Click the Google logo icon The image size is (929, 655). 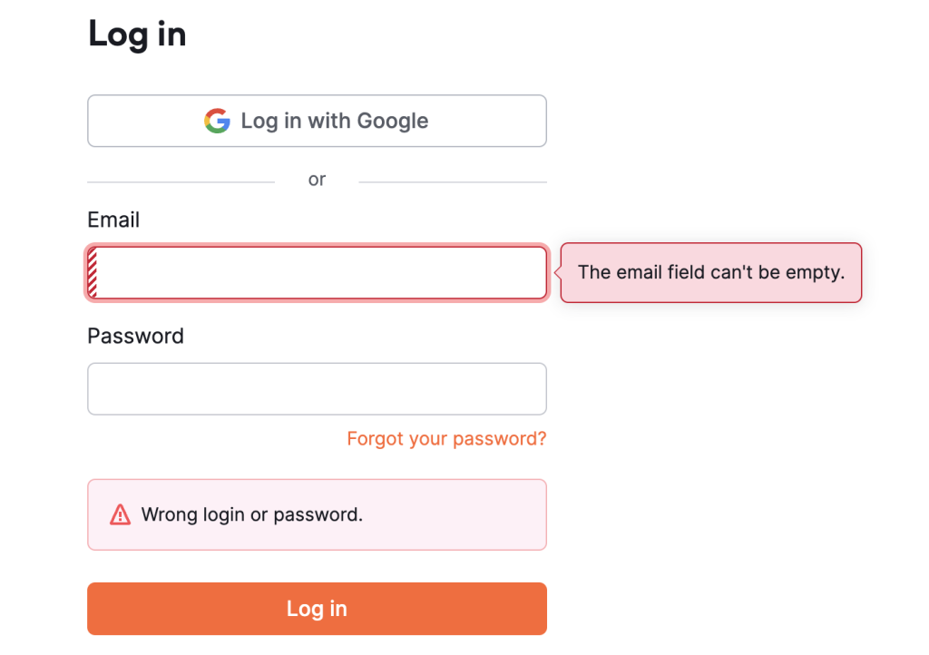click(217, 121)
